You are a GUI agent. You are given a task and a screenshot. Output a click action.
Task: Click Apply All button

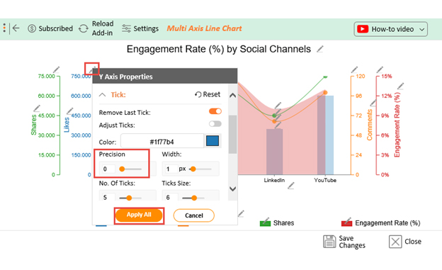click(139, 215)
